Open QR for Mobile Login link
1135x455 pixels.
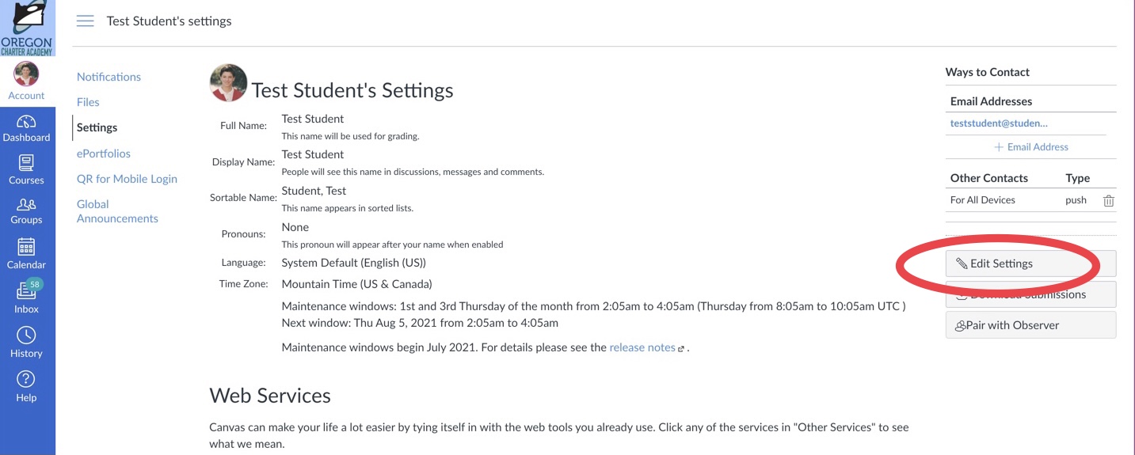127,179
